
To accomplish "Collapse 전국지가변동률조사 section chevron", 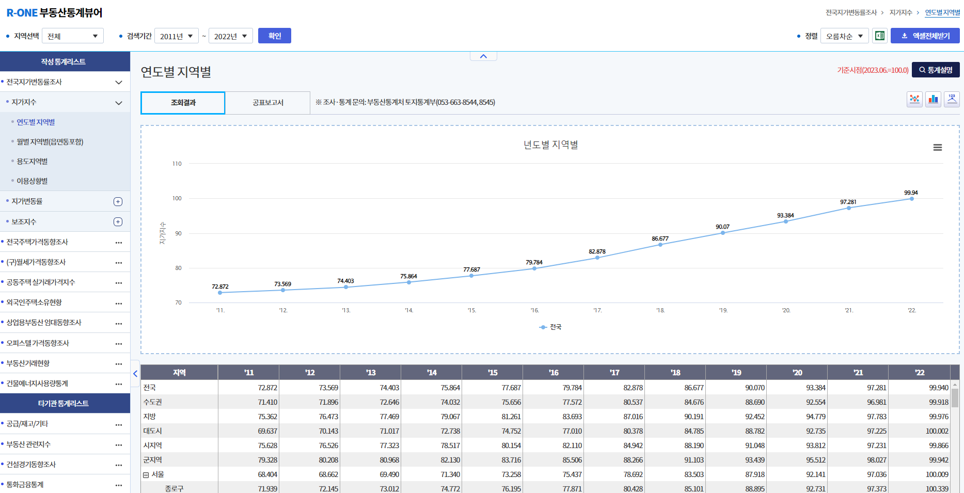I will coord(119,82).
